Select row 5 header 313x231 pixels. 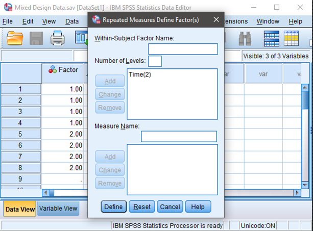(x=21, y=134)
